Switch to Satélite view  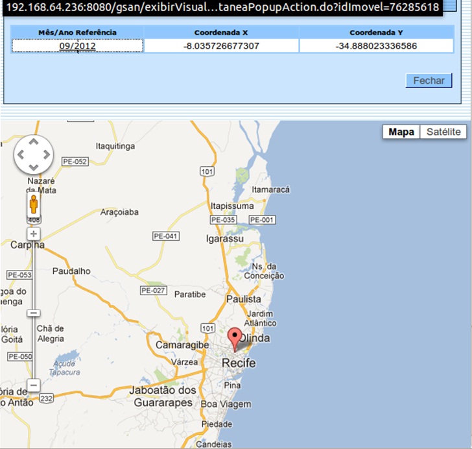click(x=443, y=132)
